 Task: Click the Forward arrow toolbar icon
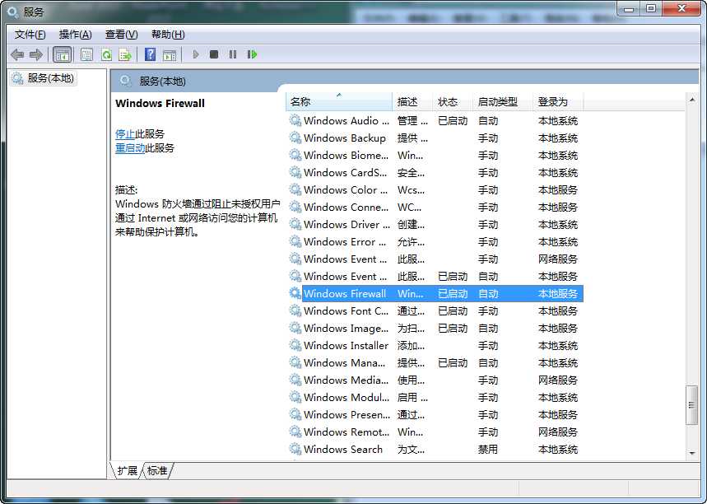pos(35,55)
